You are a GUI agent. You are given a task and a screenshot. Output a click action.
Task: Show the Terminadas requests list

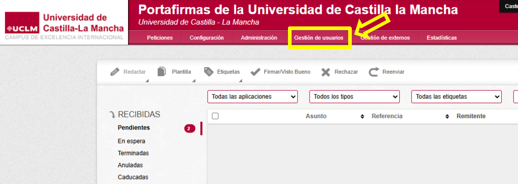133,153
